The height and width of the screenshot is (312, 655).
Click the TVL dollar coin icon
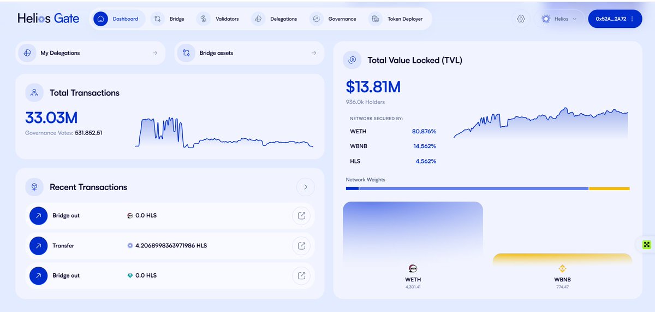point(352,60)
